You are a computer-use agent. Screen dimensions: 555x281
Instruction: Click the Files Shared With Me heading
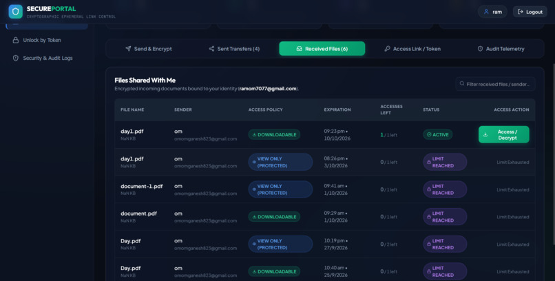click(x=145, y=81)
